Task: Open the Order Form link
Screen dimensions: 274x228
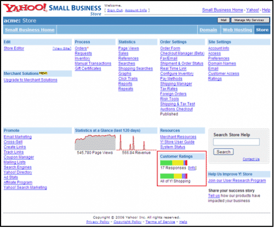Action: 170,48
